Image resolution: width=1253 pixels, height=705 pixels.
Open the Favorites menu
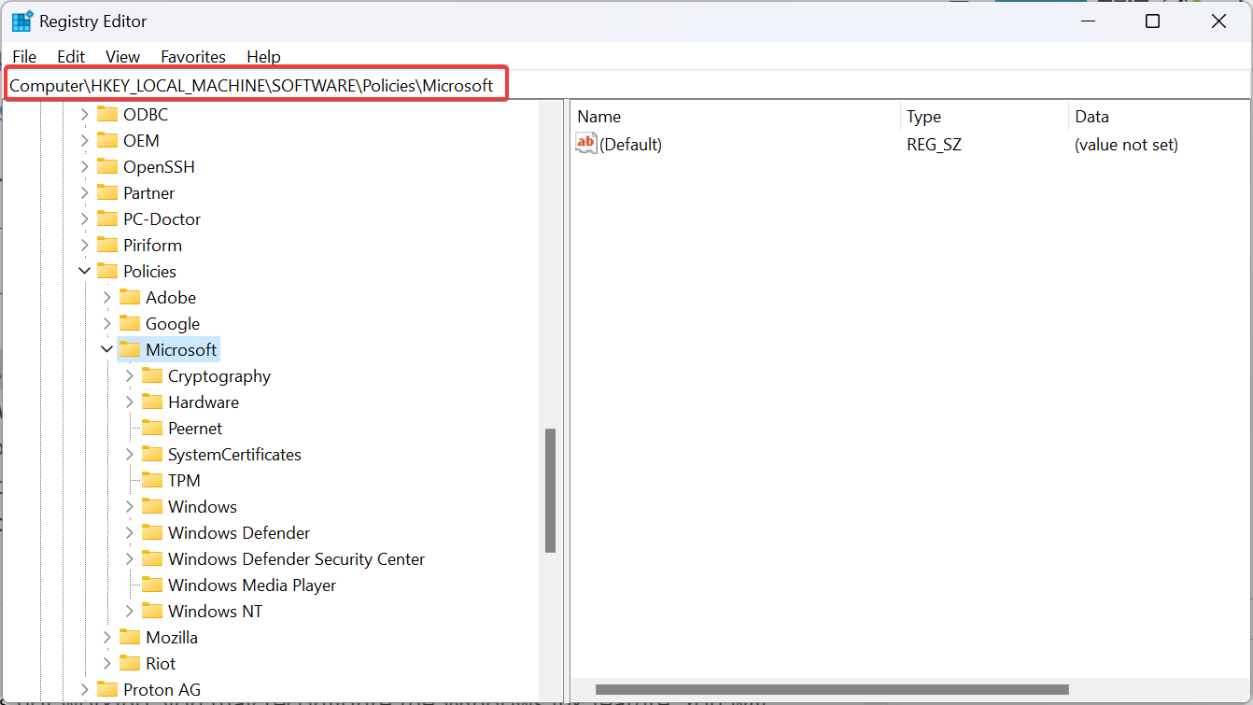(x=193, y=57)
